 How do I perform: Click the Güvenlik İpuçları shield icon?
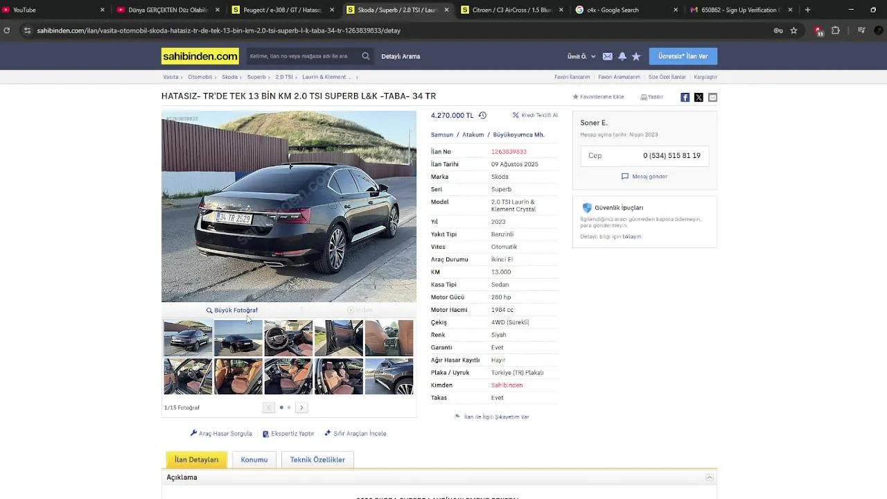pyautogui.click(x=587, y=207)
